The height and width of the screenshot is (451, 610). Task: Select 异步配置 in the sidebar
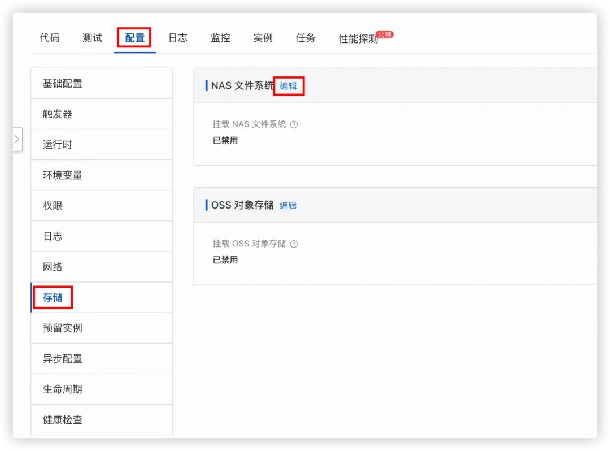(102, 359)
